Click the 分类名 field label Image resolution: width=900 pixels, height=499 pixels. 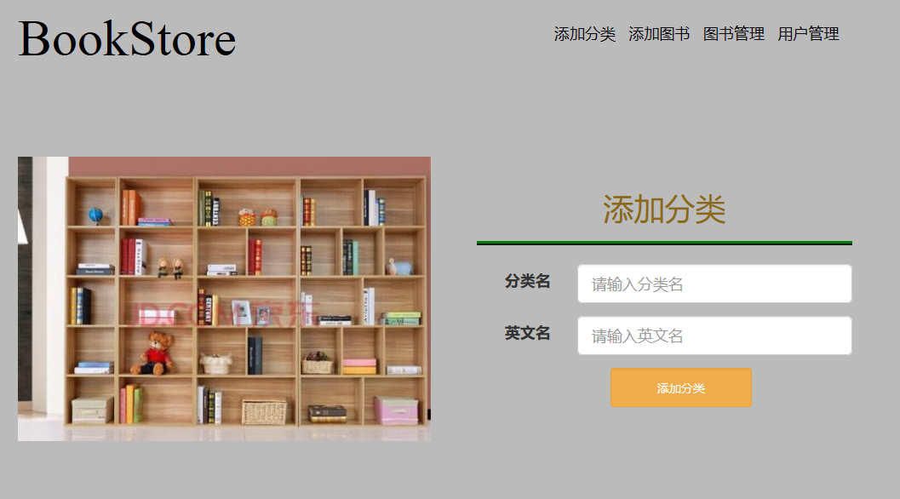pyautogui.click(x=528, y=281)
